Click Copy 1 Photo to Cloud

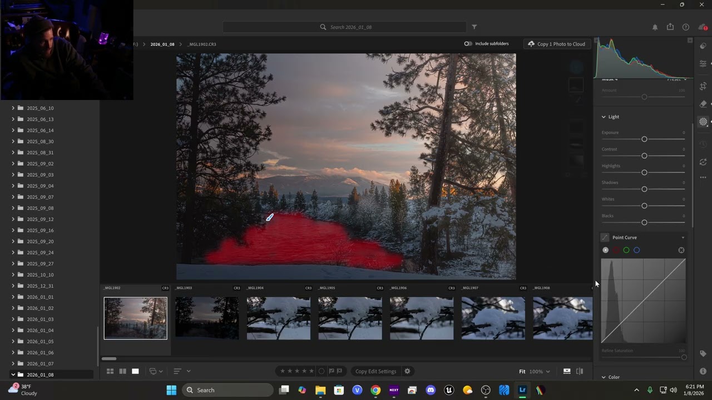[x=557, y=44]
